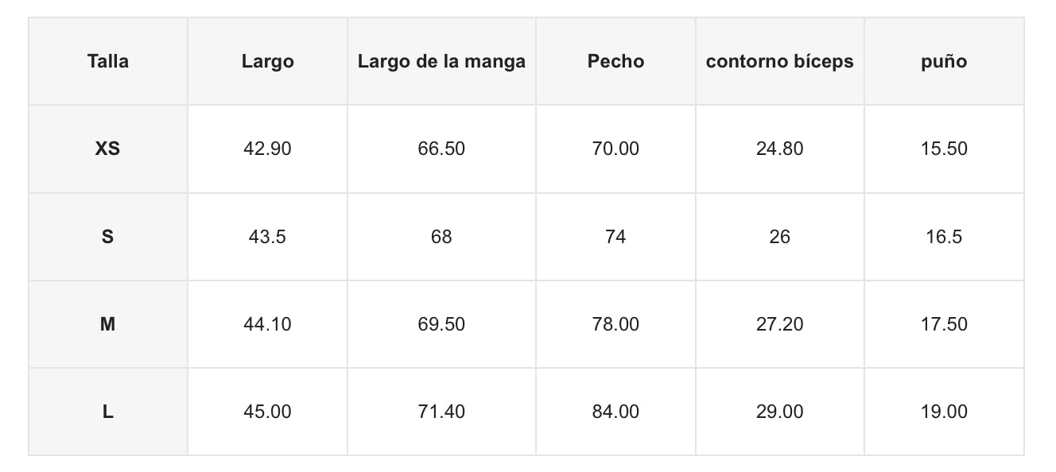Select the puño column header
The image size is (1056, 472).
[944, 61]
